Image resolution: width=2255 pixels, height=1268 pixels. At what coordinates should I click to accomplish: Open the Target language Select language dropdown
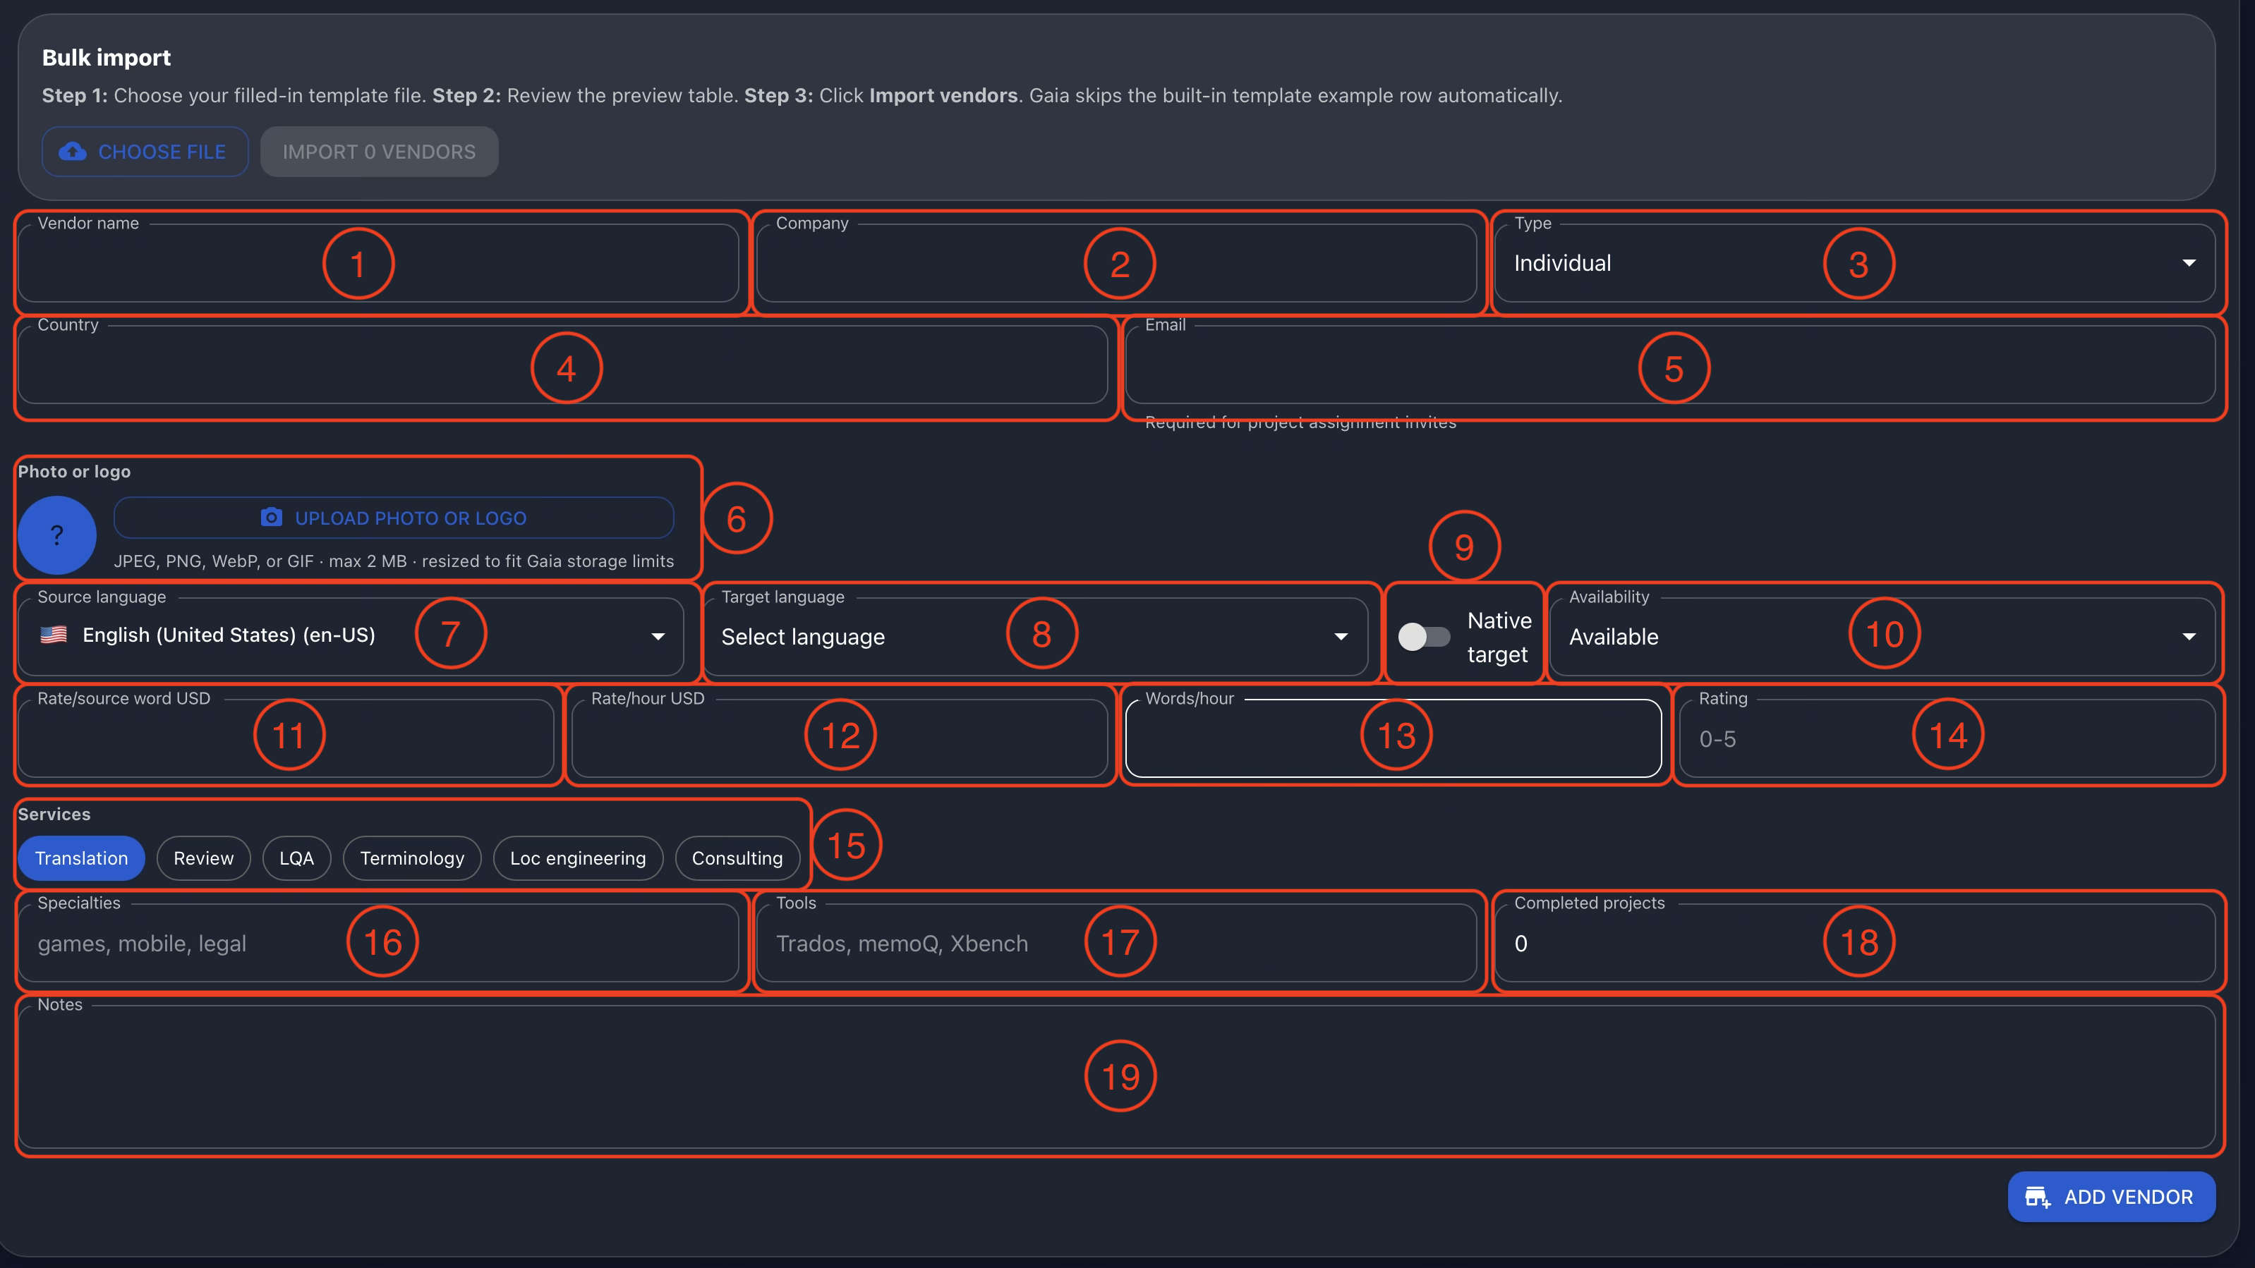(1034, 636)
